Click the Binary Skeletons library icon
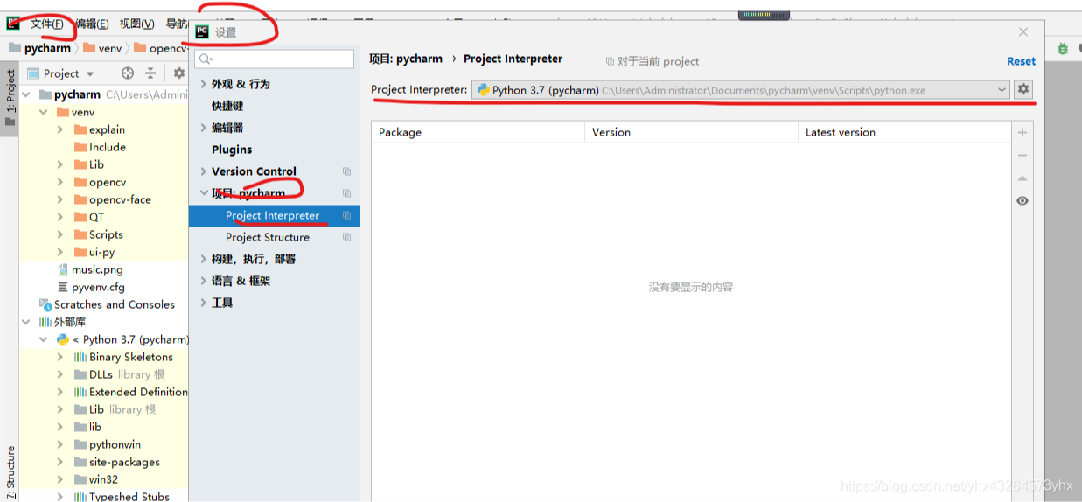Viewport: 1082px width, 502px height. click(80, 357)
